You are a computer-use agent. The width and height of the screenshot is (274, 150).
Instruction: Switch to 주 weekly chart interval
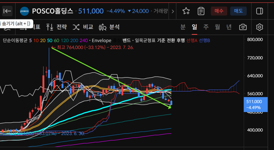click(206, 27)
